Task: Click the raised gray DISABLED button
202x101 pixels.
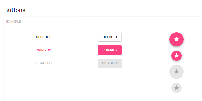Action: pyautogui.click(x=110, y=63)
